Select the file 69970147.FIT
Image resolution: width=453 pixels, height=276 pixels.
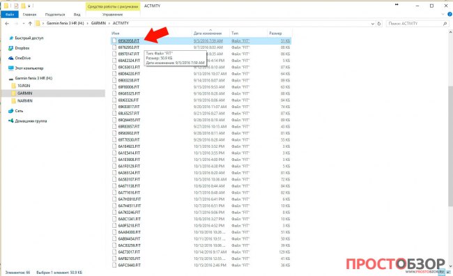(x=128, y=54)
